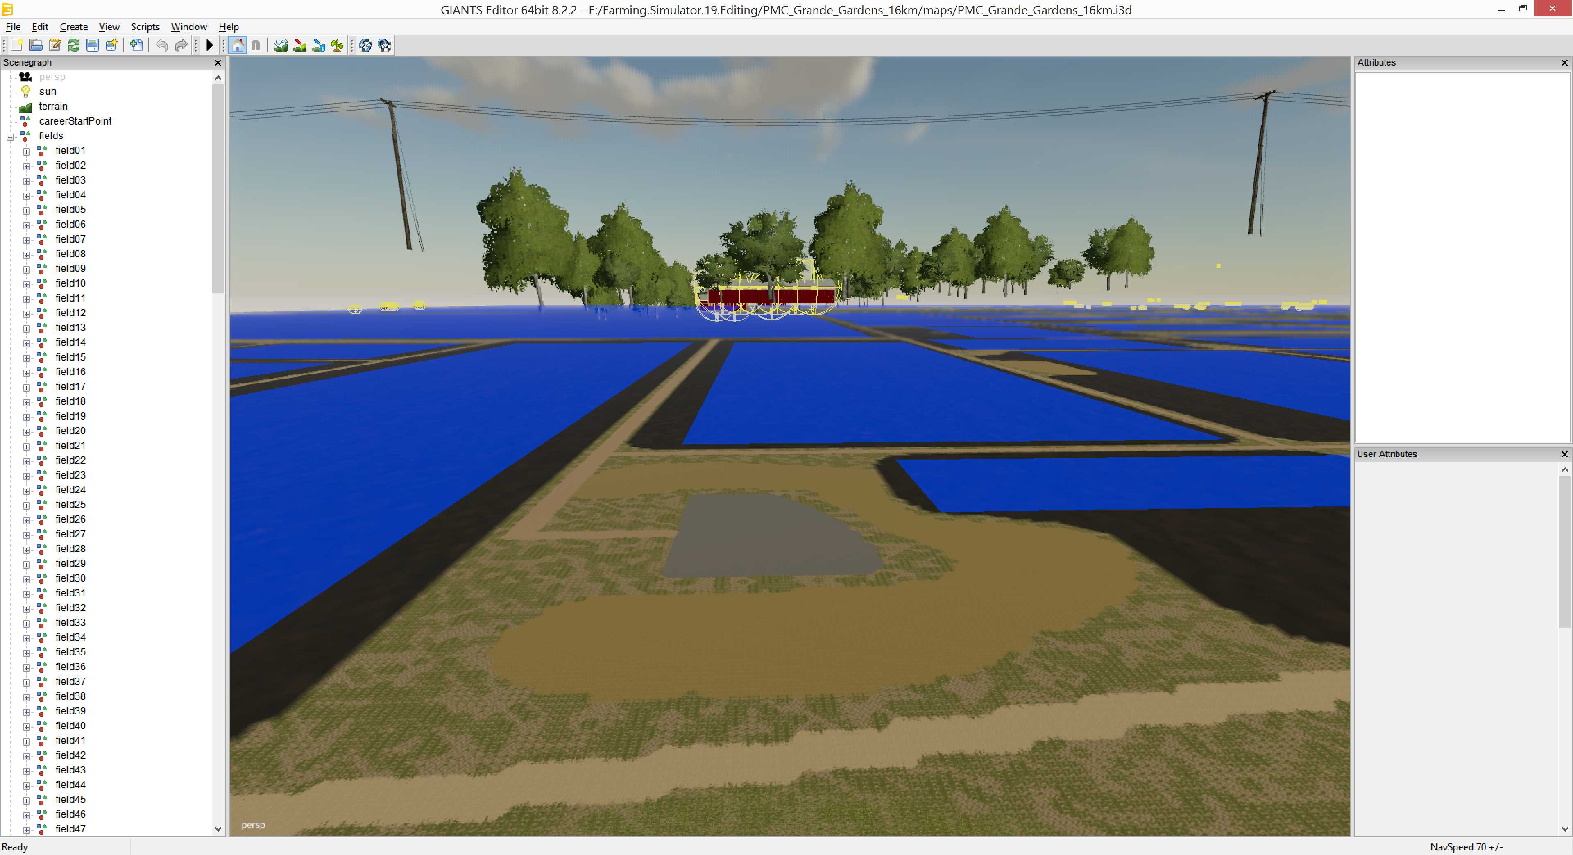Click the NavSpeed 70 status bar entry
Image resolution: width=1573 pixels, height=855 pixels.
[x=1466, y=847]
